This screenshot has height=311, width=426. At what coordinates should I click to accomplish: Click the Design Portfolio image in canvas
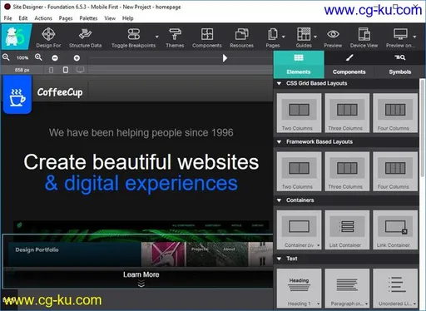[74, 254]
